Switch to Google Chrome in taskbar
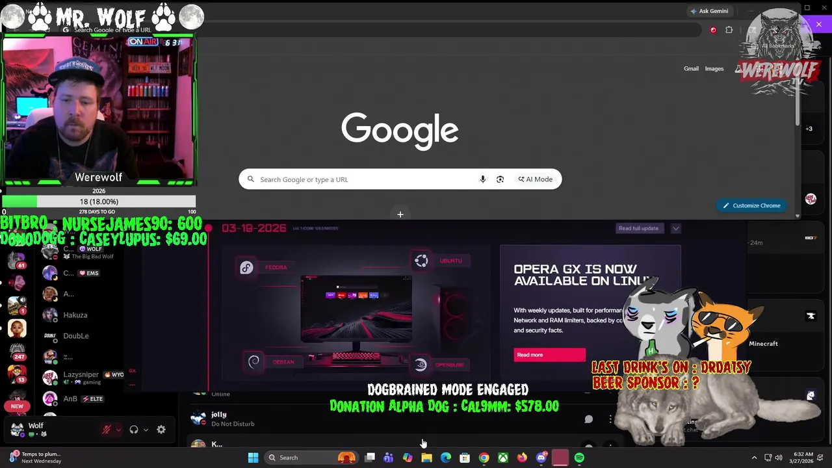Image resolution: width=832 pixels, height=468 pixels. (484, 458)
